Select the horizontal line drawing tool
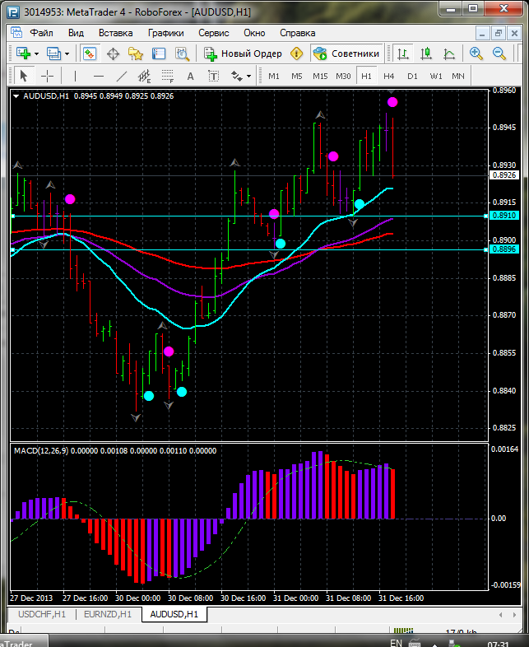Image resolution: width=529 pixels, height=647 pixels. click(98, 76)
